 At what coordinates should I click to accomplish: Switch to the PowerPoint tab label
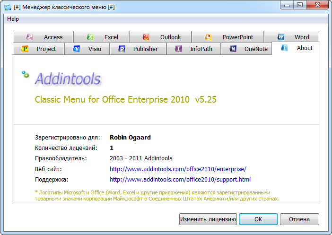(238, 37)
